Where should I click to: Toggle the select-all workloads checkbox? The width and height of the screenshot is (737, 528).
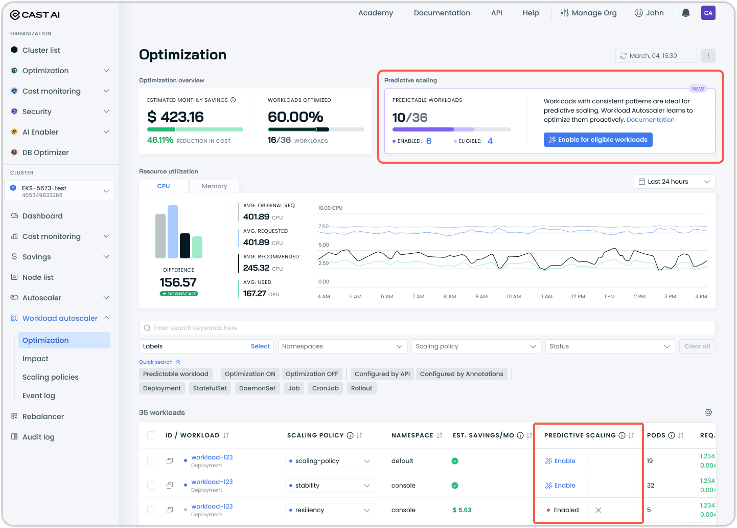click(151, 435)
